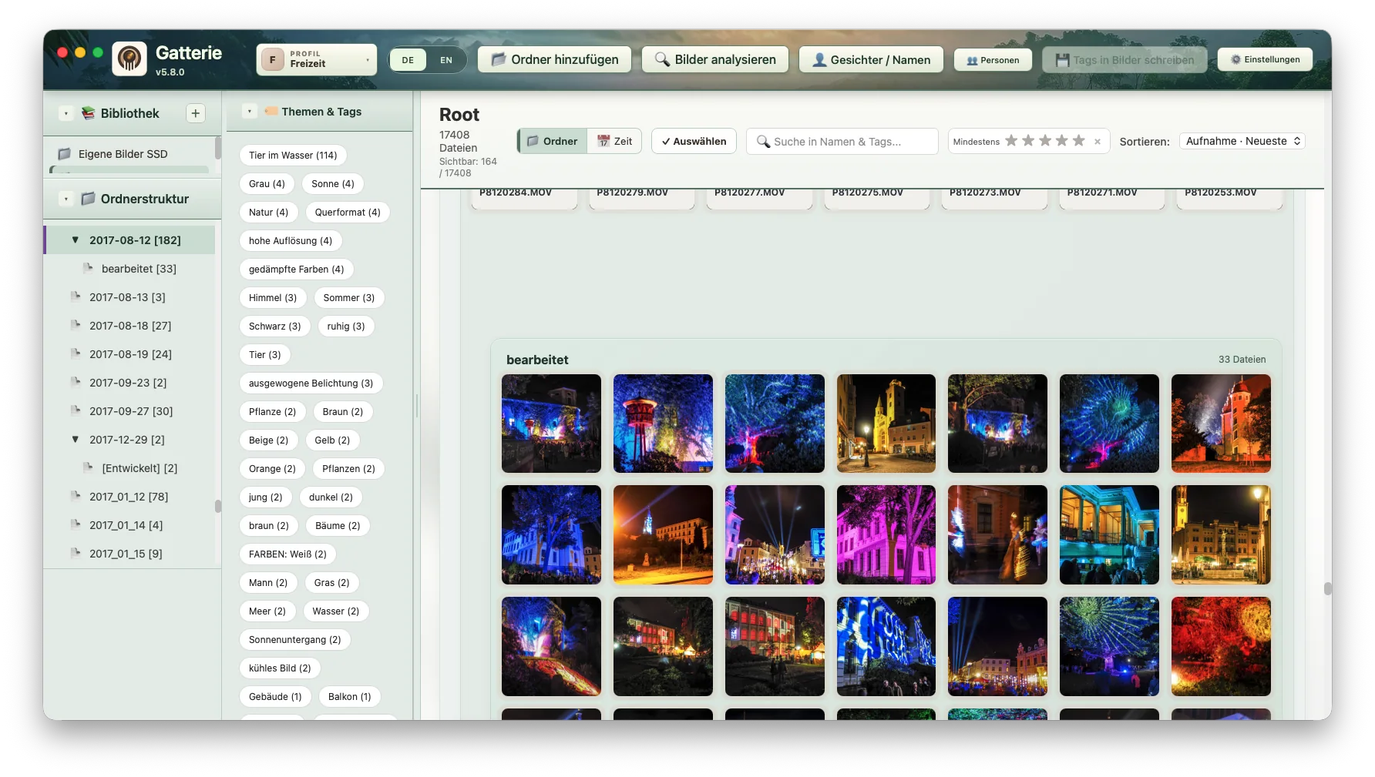Collapse the 2017-08-12 [182] folder
This screenshot has width=1375, height=777.
tap(76, 239)
